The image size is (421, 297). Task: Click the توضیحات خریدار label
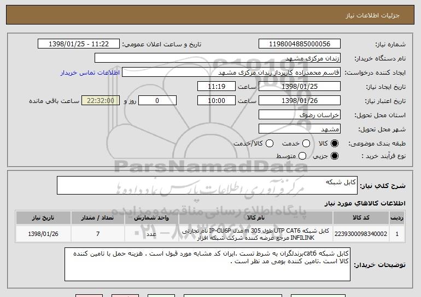379,265
